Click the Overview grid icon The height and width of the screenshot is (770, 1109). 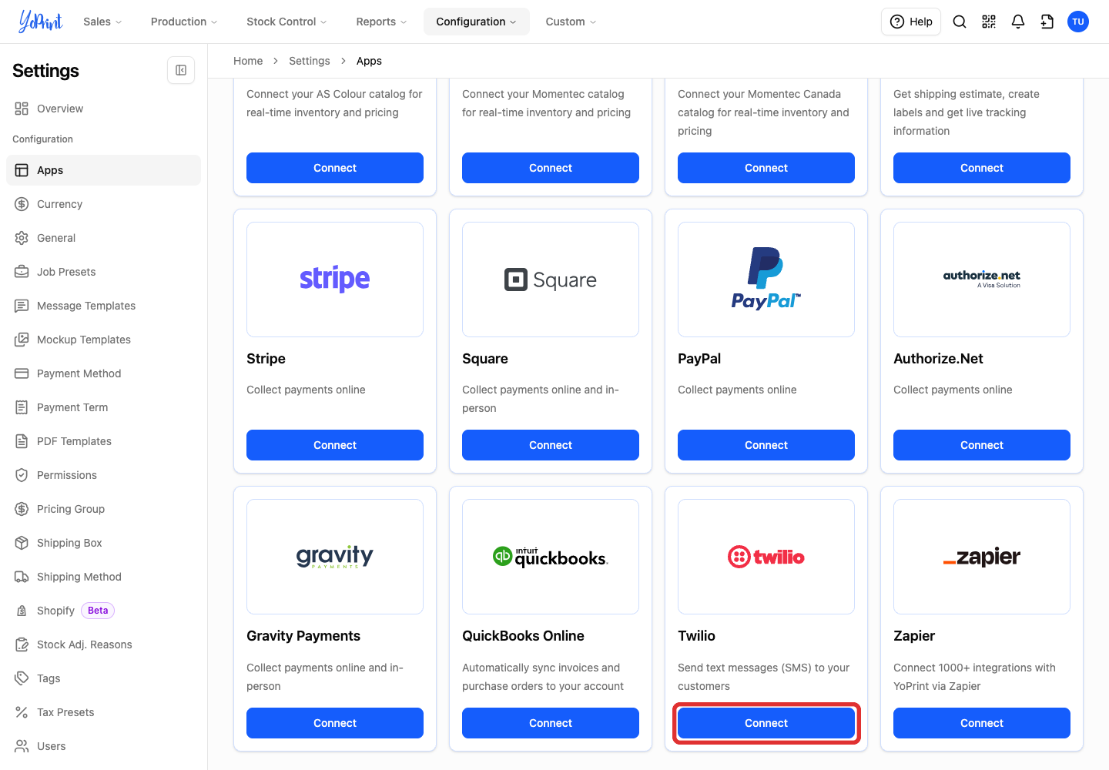22,109
